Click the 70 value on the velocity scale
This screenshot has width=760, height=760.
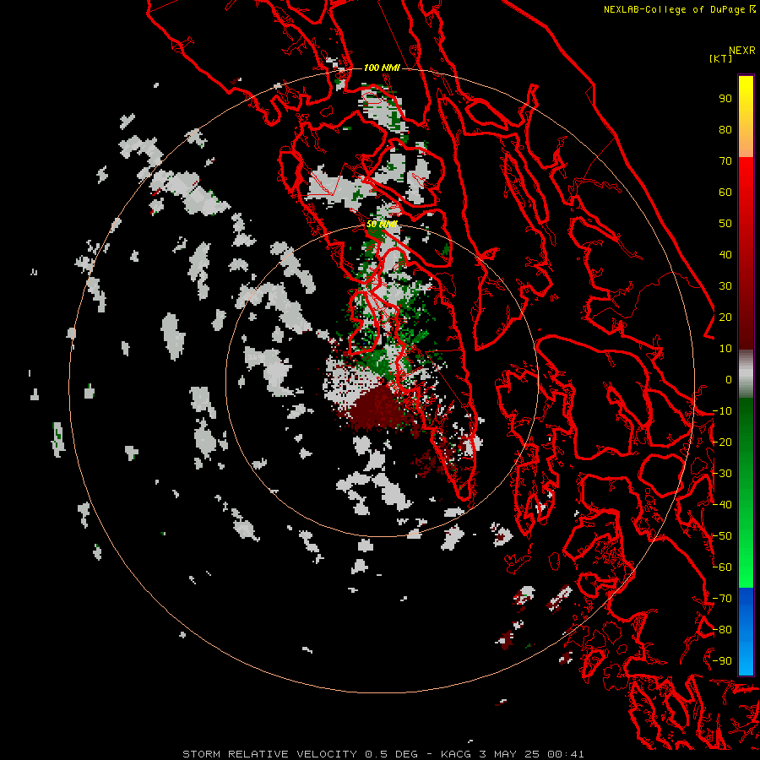pos(725,161)
